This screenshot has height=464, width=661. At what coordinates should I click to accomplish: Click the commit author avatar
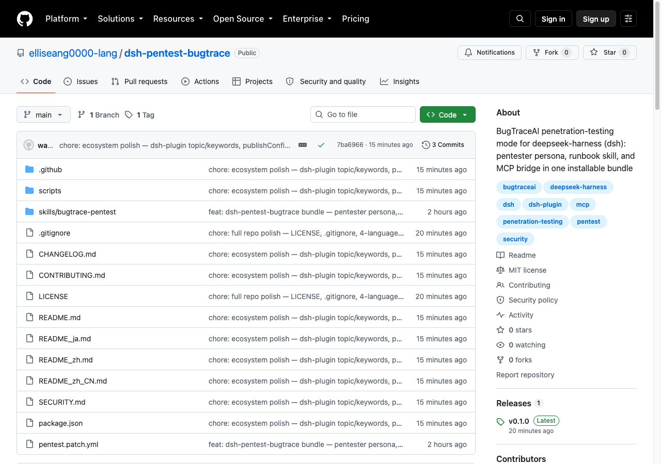[28, 145]
